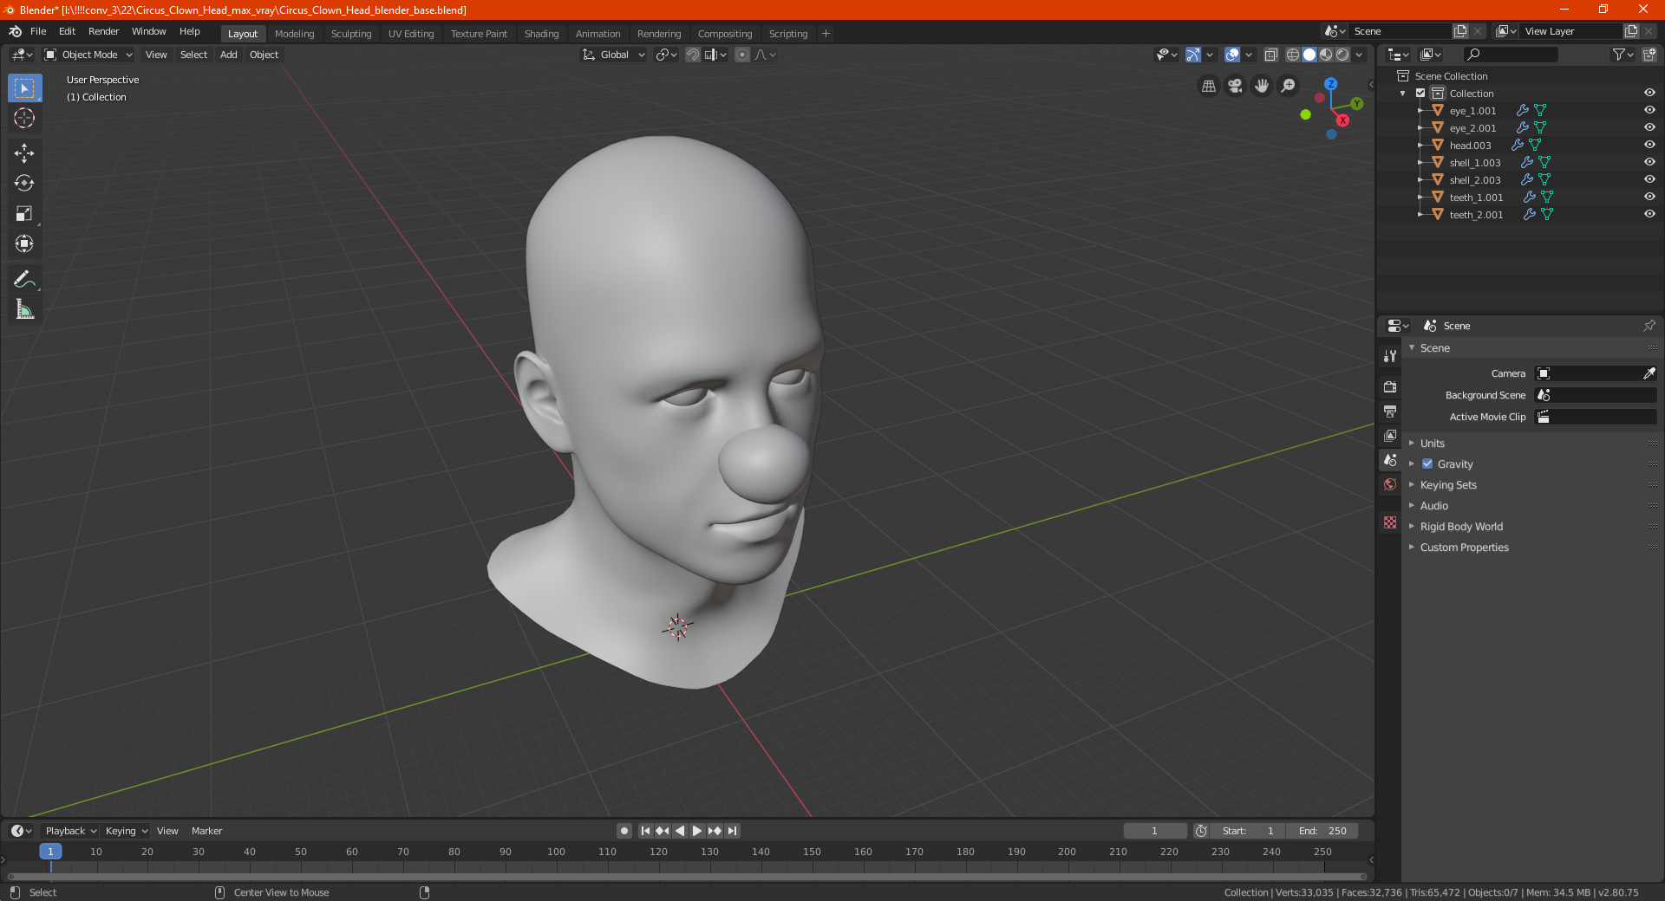The height and width of the screenshot is (901, 1665).
Task: Open the Global orientation dropdown
Action: click(x=613, y=55)
